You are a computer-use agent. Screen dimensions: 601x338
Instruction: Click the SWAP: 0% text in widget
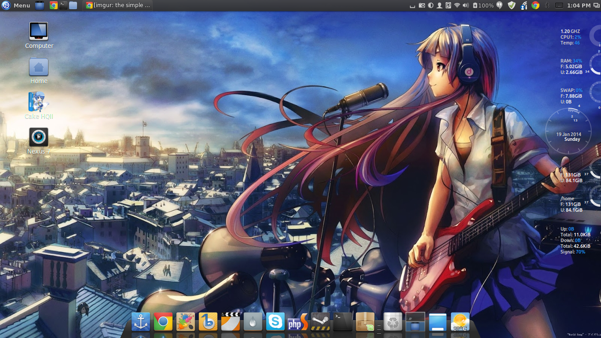pos(572,90)
